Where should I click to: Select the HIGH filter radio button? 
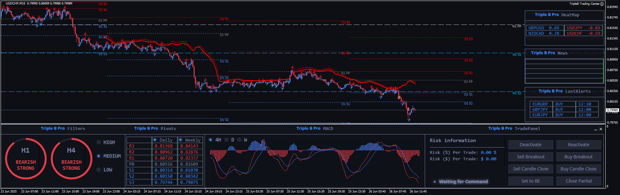tap(99, 142)
